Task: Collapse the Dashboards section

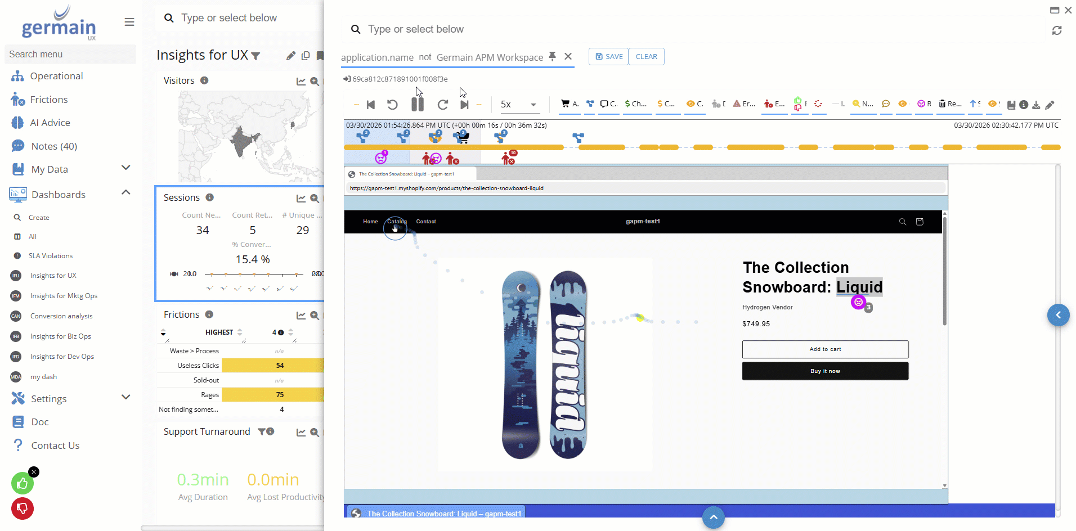Action: click(125, 193)
